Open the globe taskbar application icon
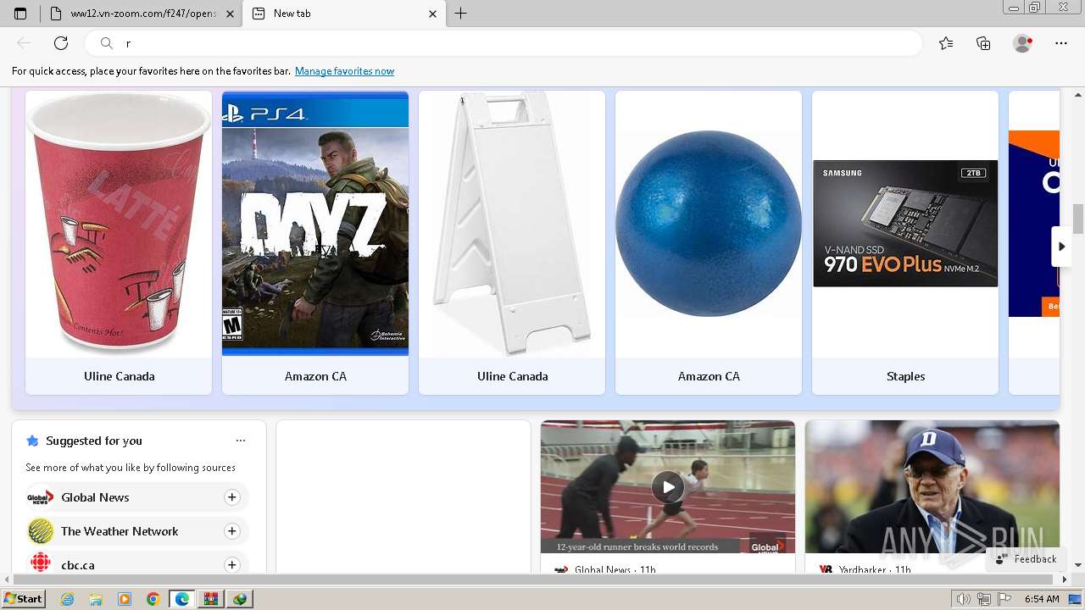Viewport: 1085px width, 610px height. (240, 599)
